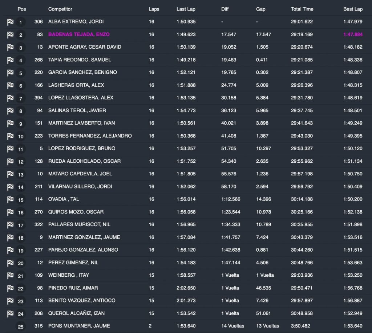
Task: Sort by the Pos column header
Action: click(22, 9)
